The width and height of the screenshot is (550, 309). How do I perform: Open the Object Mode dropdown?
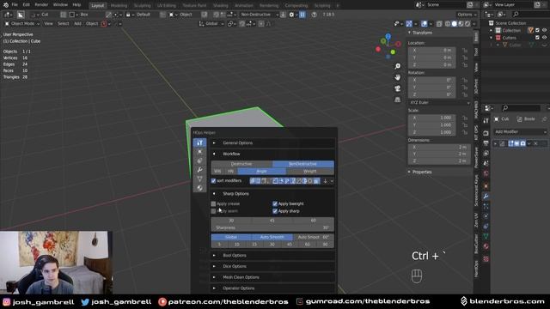(22, 24)
